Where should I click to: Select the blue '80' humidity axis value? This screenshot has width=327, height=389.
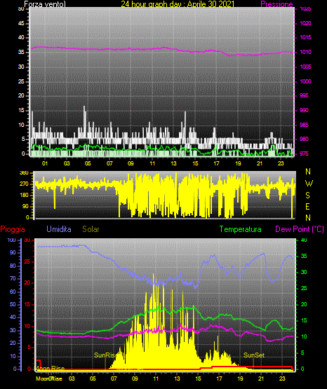point(13,266)
